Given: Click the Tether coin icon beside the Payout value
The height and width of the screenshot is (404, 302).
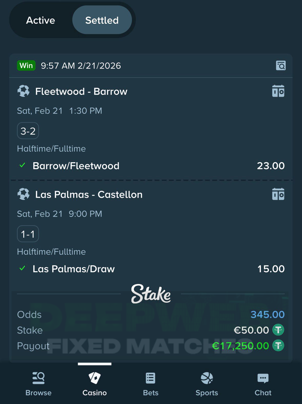Looking at the screenshot, I should pyautogui.click(x=278, y=346).
